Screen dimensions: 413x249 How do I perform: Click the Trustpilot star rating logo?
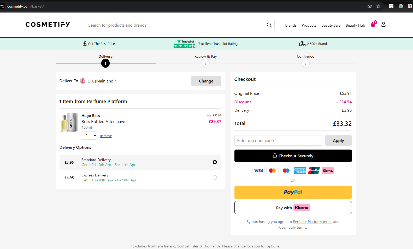click(185, 44)
